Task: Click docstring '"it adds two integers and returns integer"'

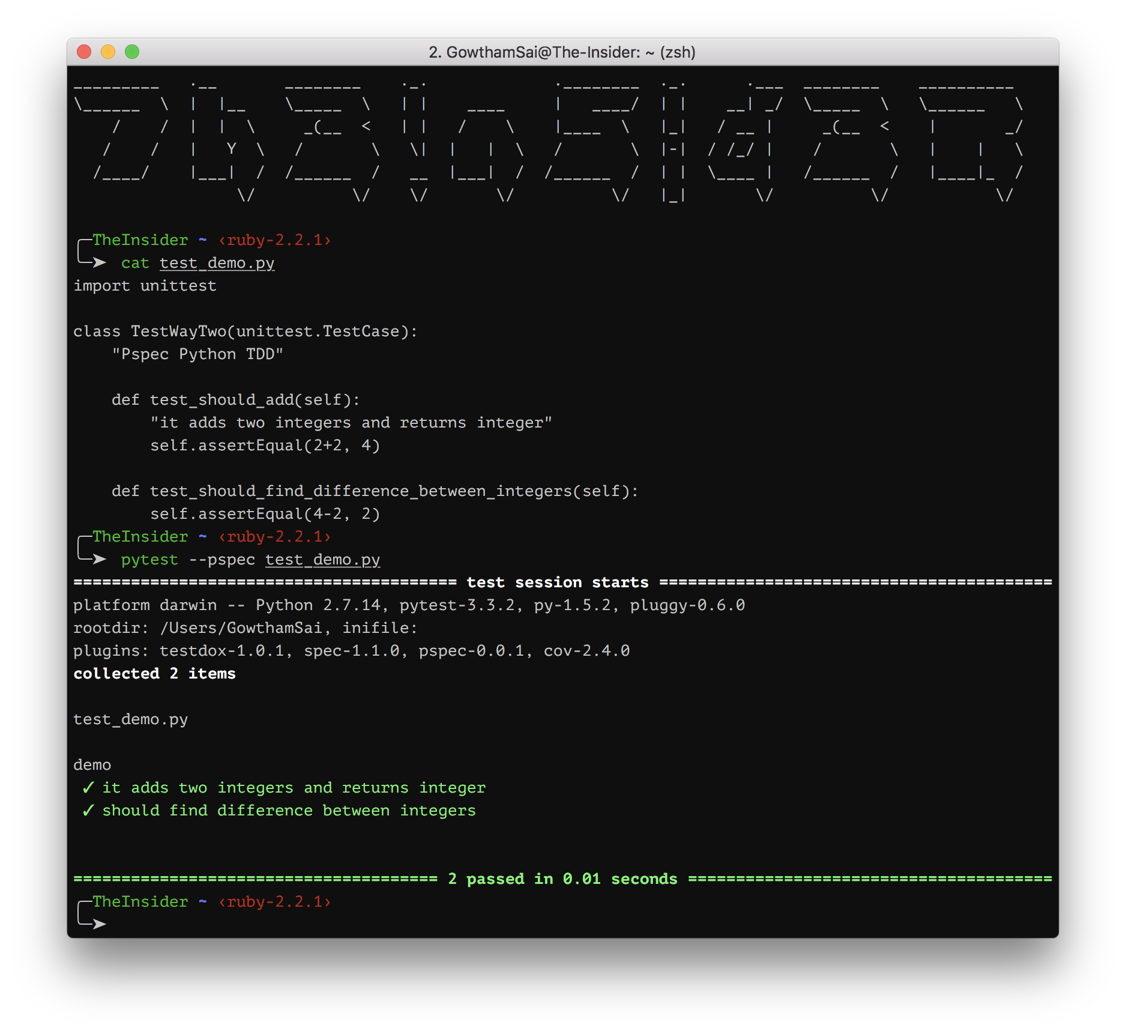Action: [351, 423]
